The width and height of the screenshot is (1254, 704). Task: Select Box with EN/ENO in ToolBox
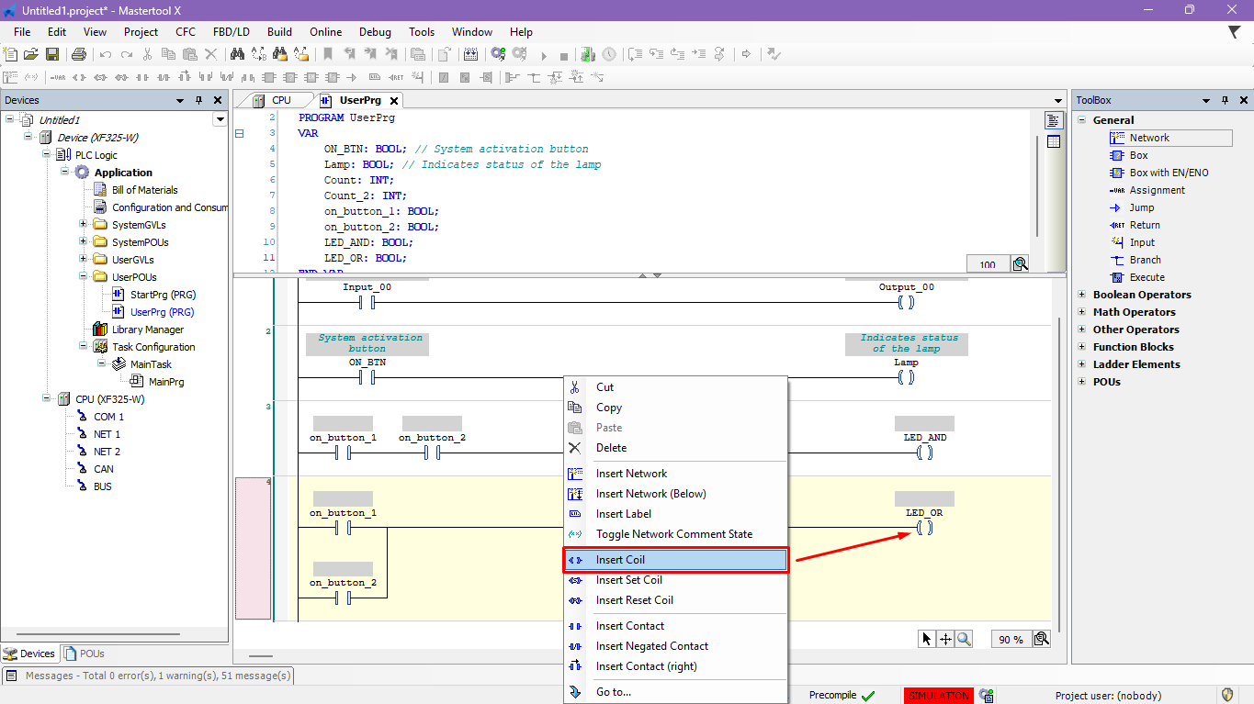coord(1169,173)
